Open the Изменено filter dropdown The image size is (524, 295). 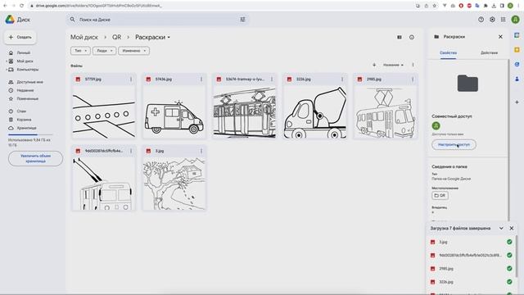pos(133,51)
